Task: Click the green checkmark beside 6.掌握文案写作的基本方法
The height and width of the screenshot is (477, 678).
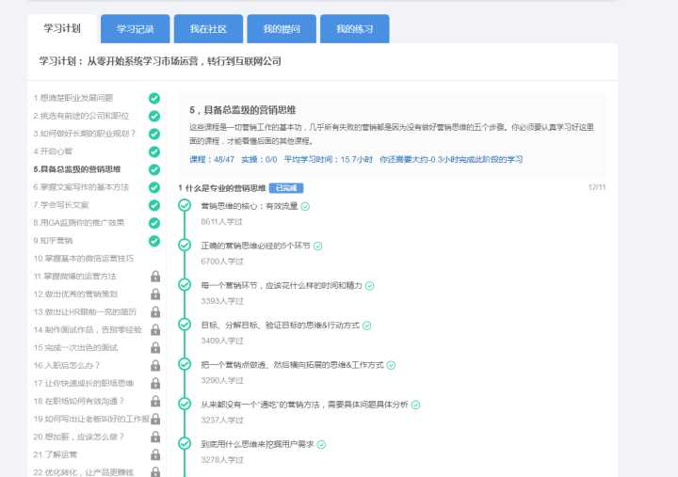Action: (154, 187)
